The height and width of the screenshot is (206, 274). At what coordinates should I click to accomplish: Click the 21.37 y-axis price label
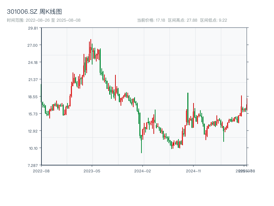(x=33, y=79)
